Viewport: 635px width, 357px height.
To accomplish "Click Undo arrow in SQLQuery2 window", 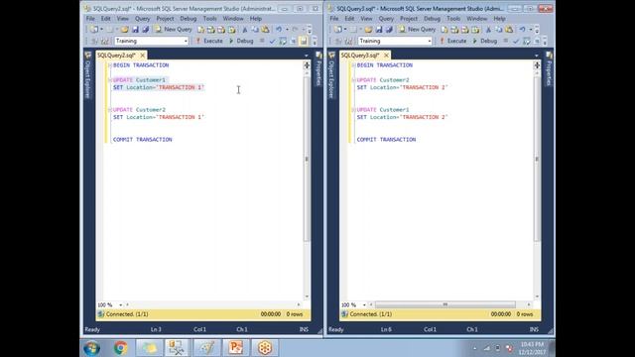I will point(279,30).
